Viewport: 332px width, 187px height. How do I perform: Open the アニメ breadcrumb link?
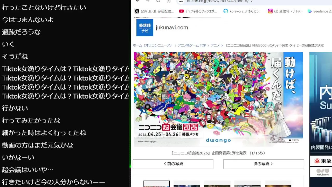point(215,45)
